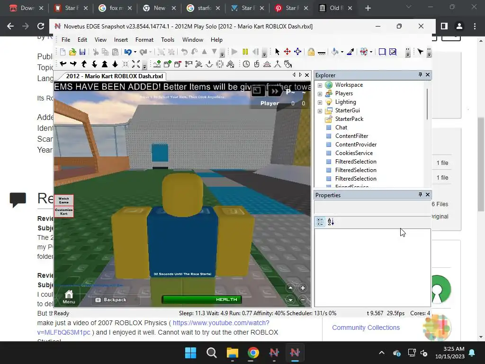Select the red Move tool
The image size is (485, 364).
pos(287,52)
